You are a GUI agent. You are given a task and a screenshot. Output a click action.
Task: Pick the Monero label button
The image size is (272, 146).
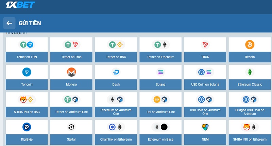[x=71, y=84]
